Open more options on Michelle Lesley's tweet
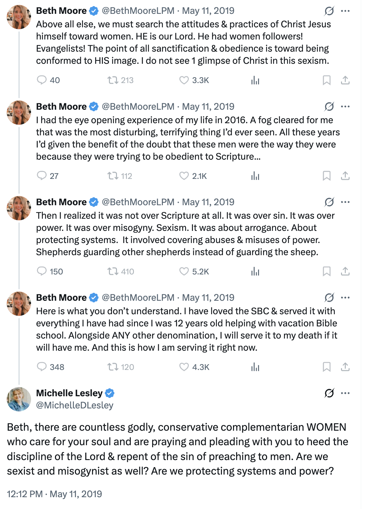Screen dimensions: 373x509 345,393
